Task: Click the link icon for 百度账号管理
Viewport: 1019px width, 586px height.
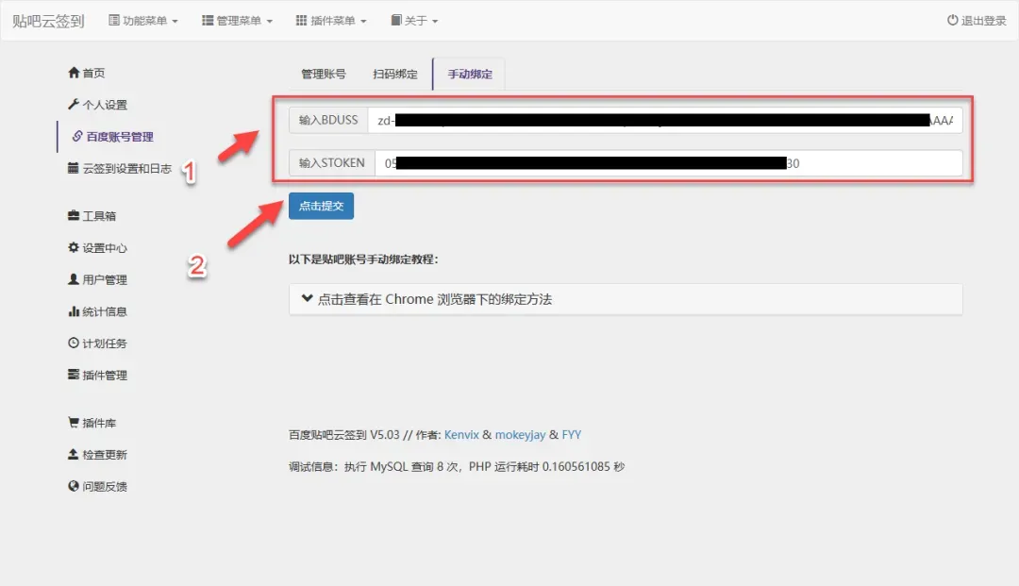Action: point(77,136)
